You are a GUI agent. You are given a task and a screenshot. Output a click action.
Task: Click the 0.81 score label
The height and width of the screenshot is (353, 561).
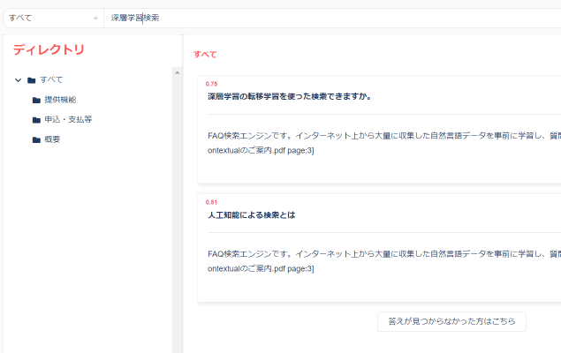click(211, 202)
